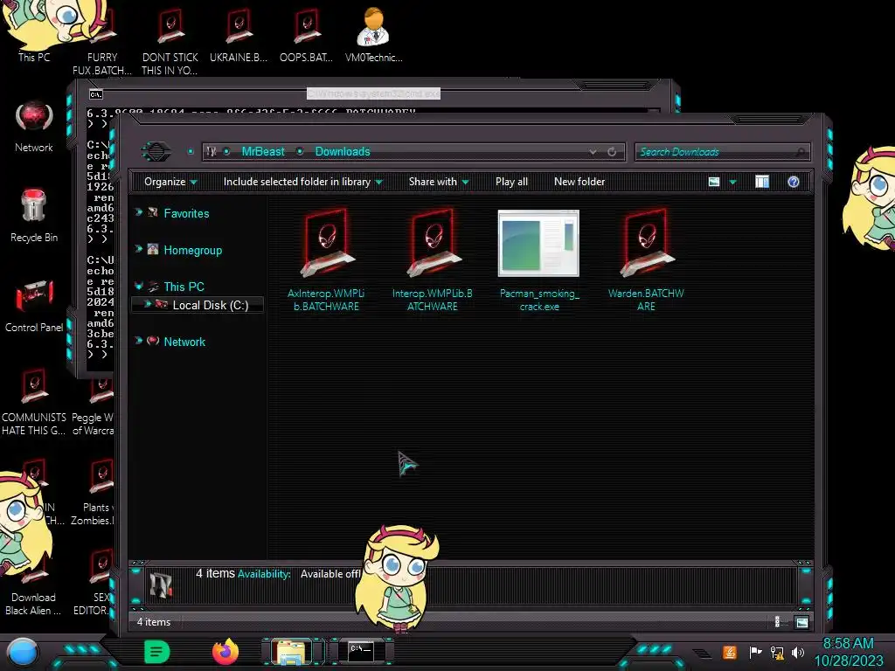
Task: Open the Share with dropdown
Action: pyautogui.click(x=439, y=182)
